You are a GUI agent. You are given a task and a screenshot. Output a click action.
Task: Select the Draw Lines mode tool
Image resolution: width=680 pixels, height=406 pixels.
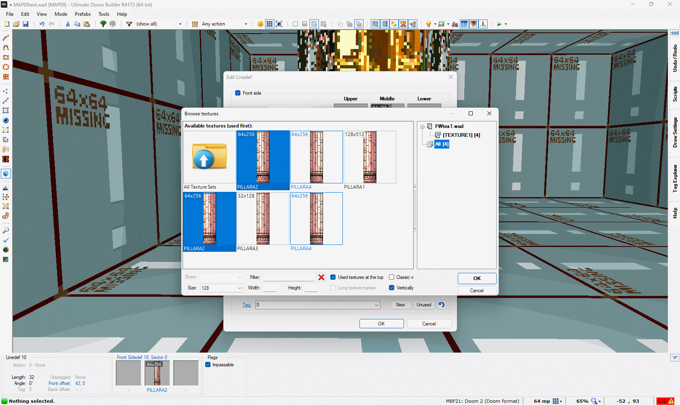[6, 38]
